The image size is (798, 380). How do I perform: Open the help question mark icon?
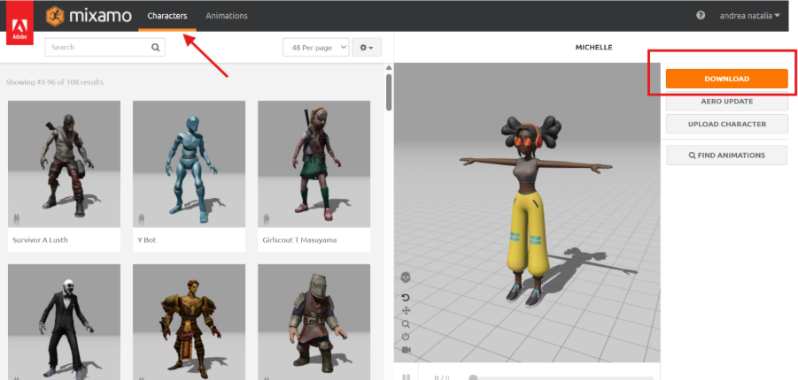coord(701,15)
